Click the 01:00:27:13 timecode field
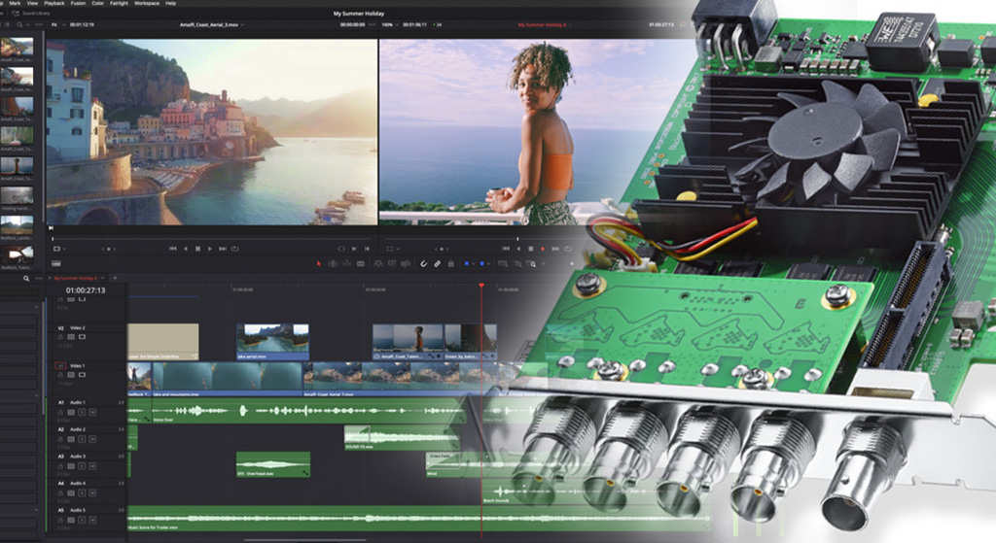The image size is (996, 543). pos(86,289)
